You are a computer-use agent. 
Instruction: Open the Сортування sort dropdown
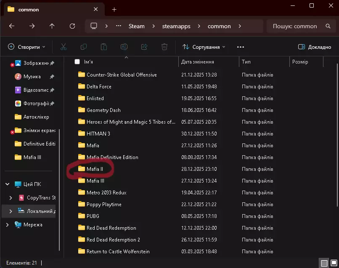204,47
